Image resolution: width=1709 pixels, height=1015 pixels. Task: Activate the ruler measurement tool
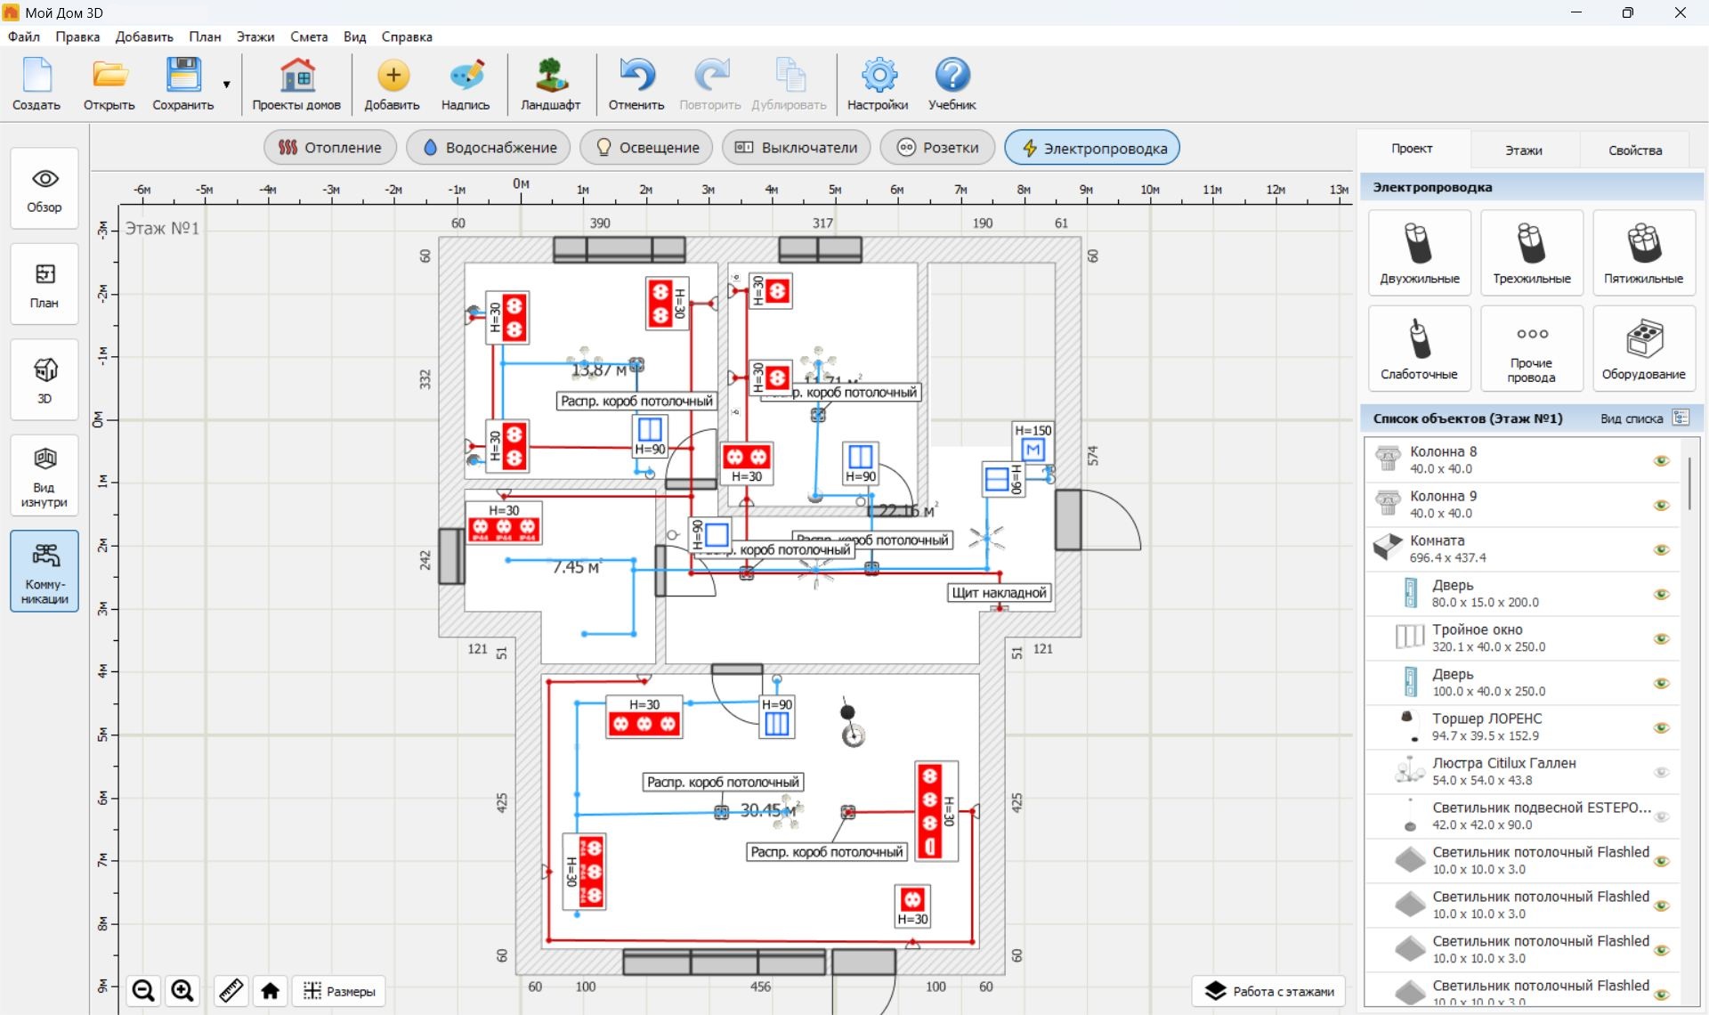point(231,990)
